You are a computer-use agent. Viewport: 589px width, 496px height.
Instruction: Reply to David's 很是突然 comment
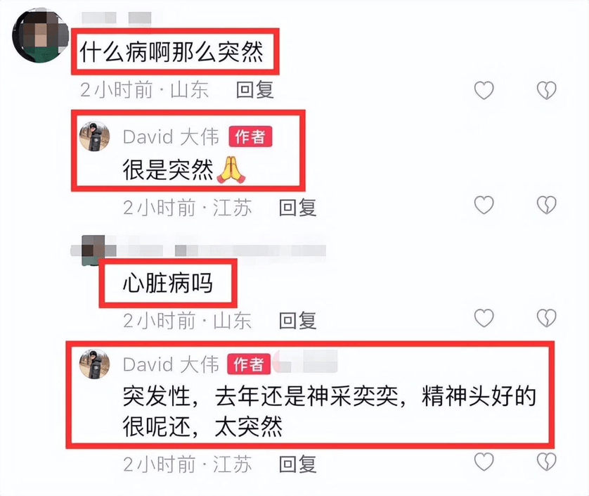[x=298, y=208]
